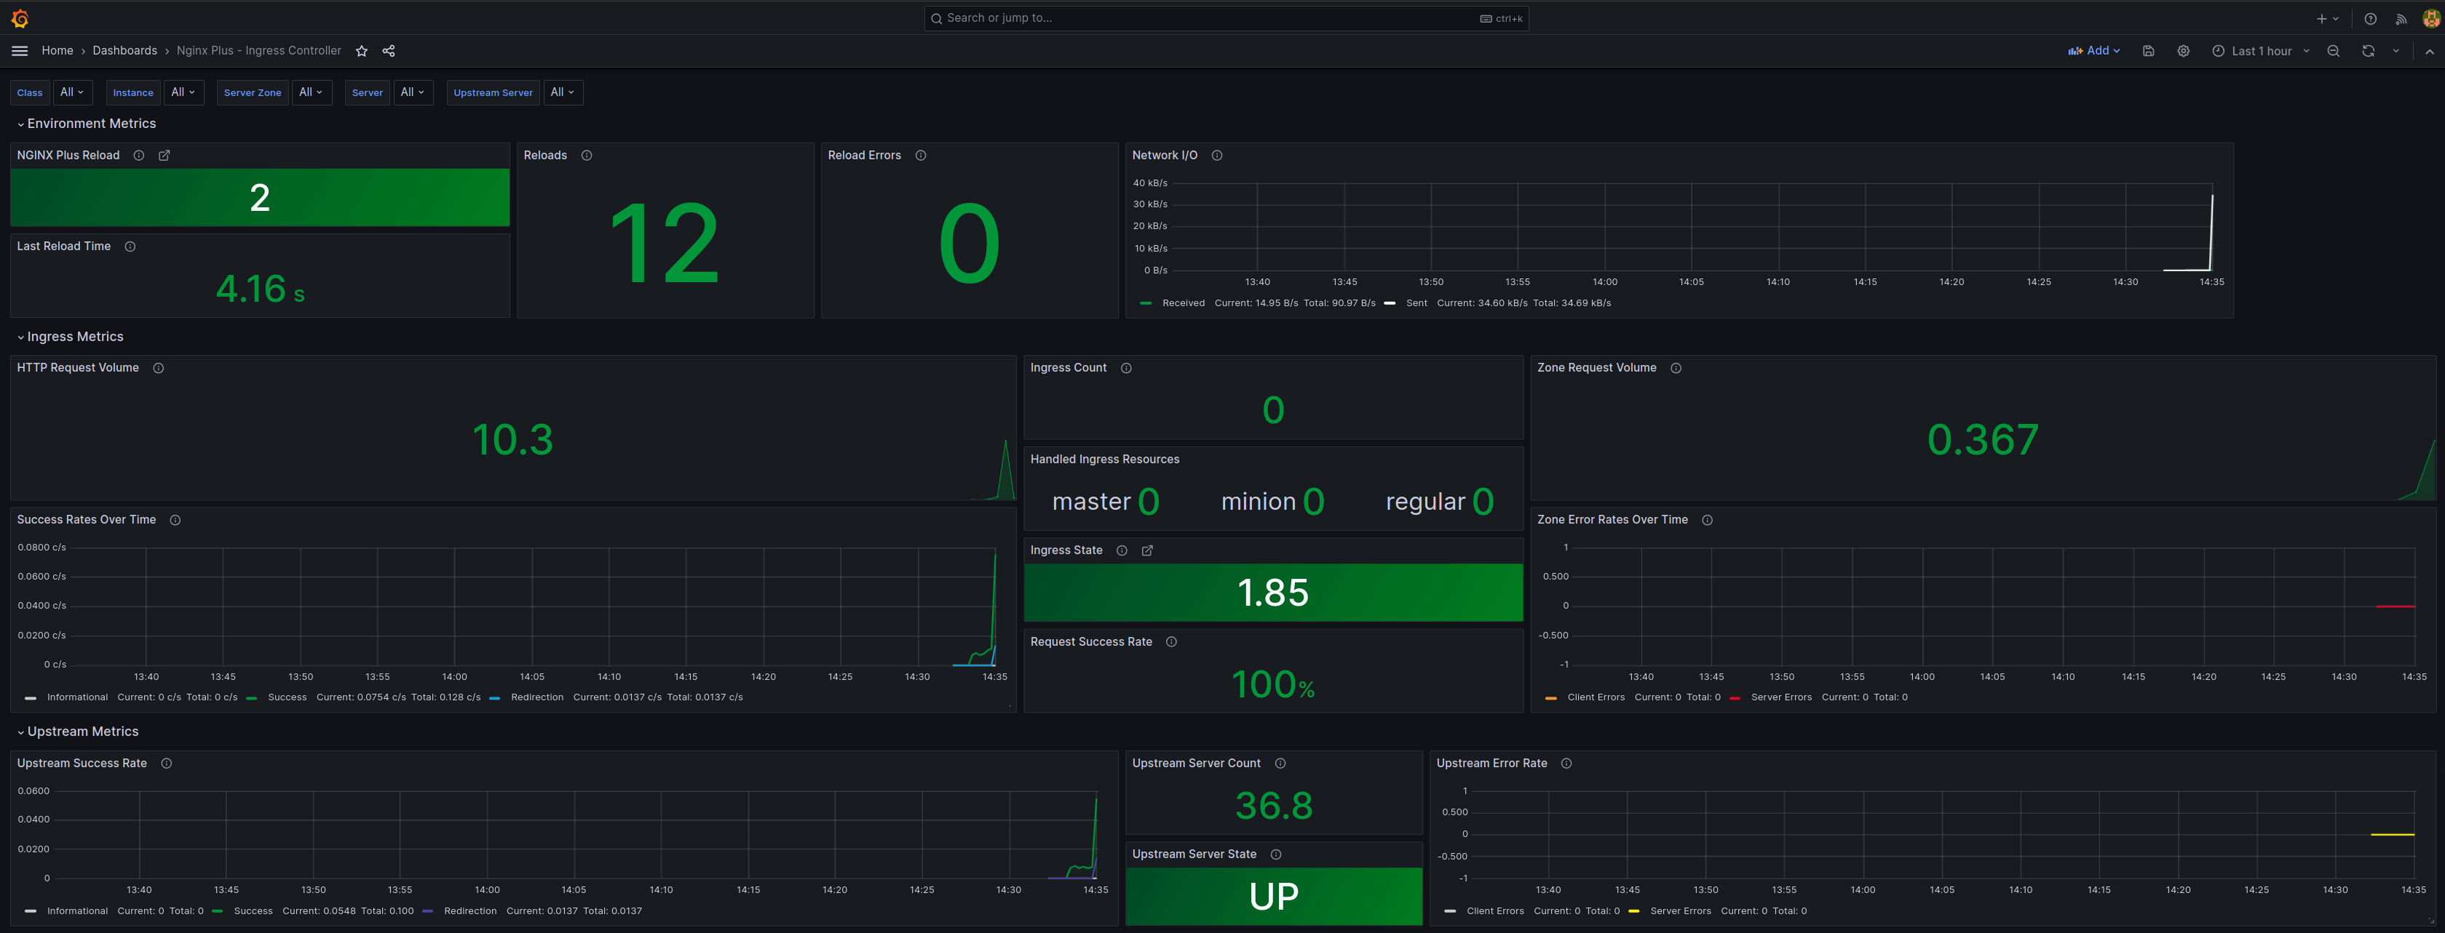
Task: Open the Server Zone variable dropdown
Action: click(x=312, y=93)
